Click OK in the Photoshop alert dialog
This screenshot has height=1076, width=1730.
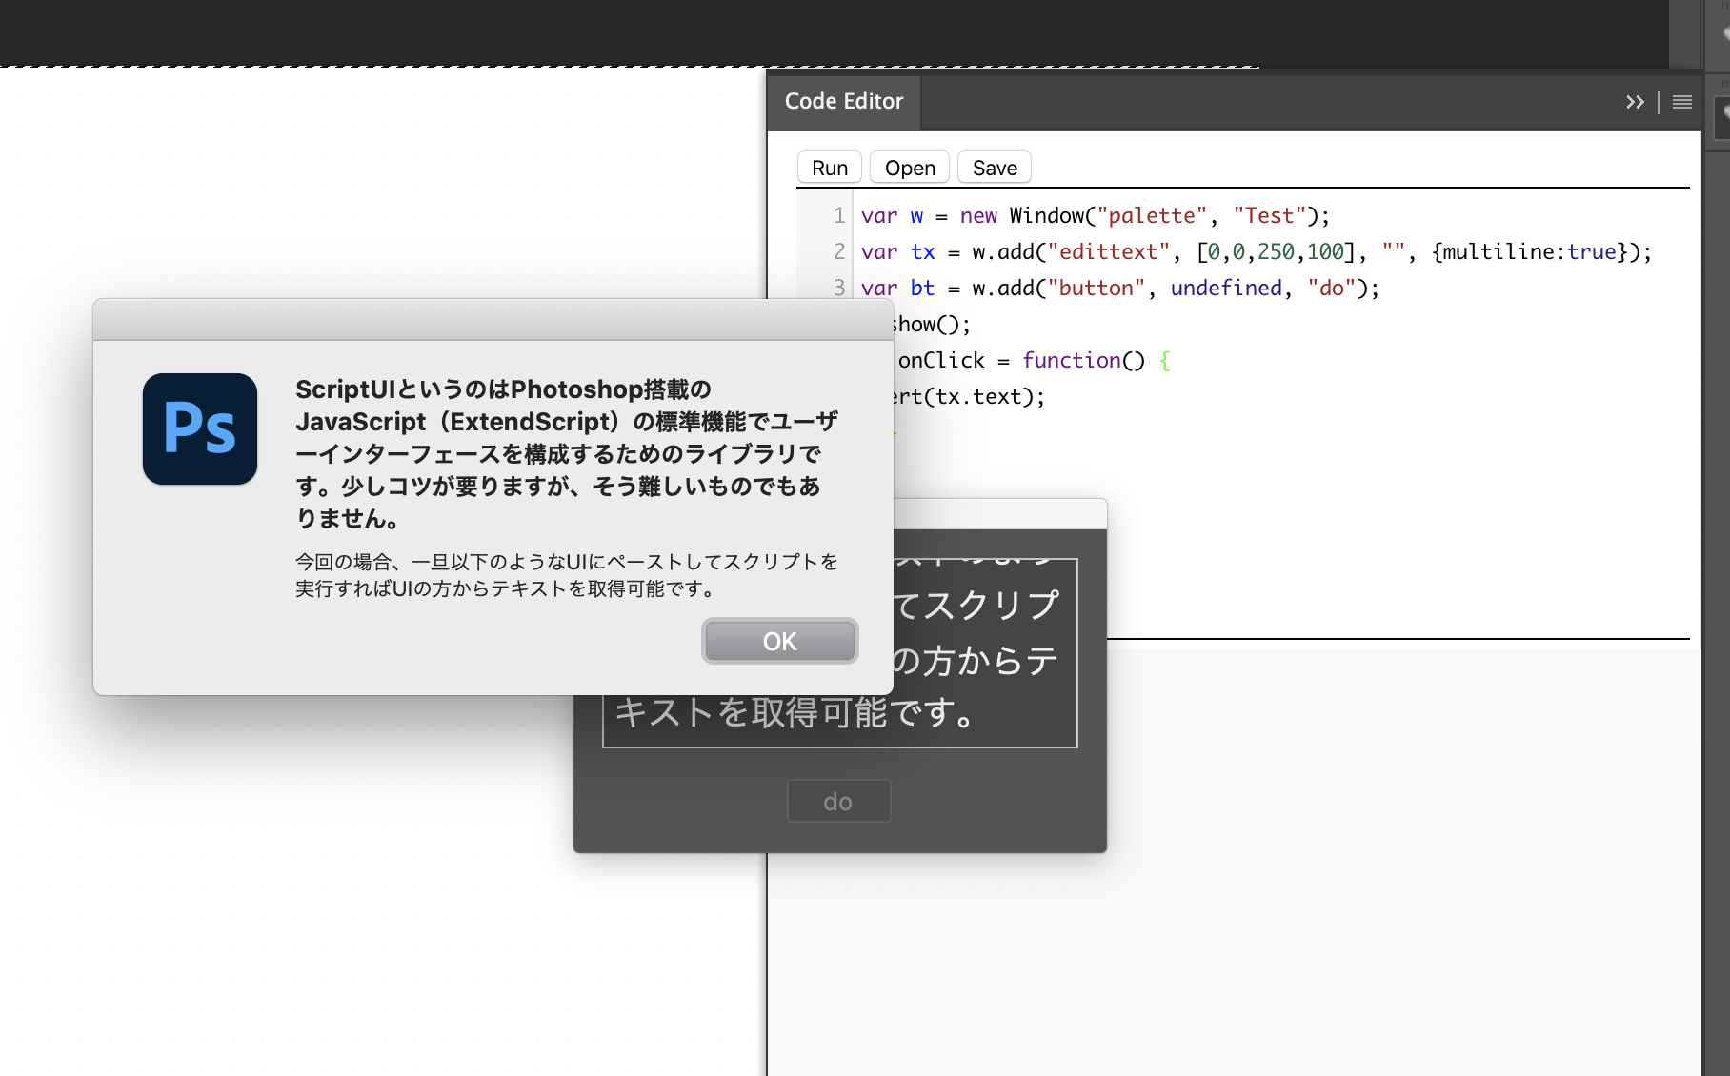pyautogui.click(x=779, y=641)
